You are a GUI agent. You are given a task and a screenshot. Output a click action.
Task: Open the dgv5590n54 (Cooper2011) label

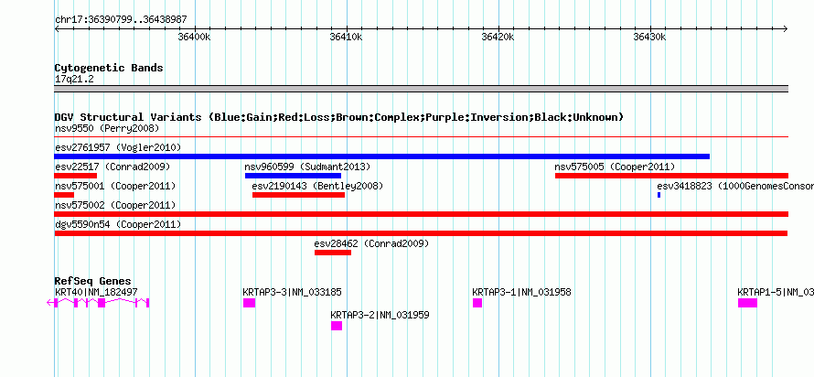pyautogui.click(x=118, y=224)
